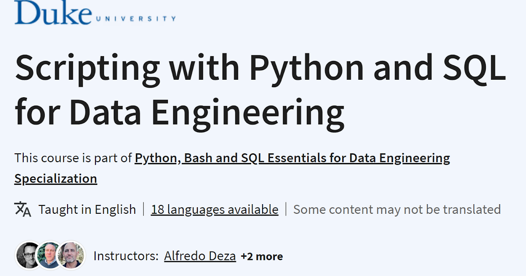Click the 'Taught in English' text
526x276 pixels.
point(87,209)
